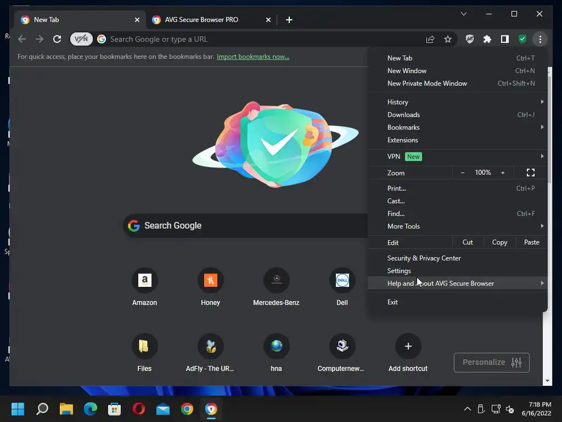Open the side panel icon
The image size is (562, 422).
pyautogui.click(x=505, y=39)
